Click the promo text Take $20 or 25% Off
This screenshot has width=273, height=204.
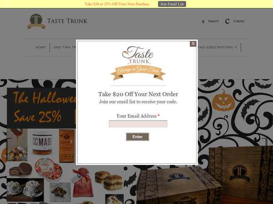[117, 4]
